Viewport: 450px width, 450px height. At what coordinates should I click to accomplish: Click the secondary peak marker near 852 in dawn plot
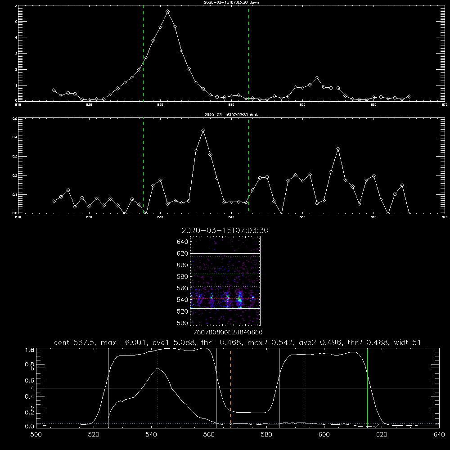click(x=317, y=78)
